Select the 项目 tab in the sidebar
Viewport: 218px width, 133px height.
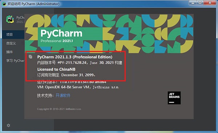(13, 34)
